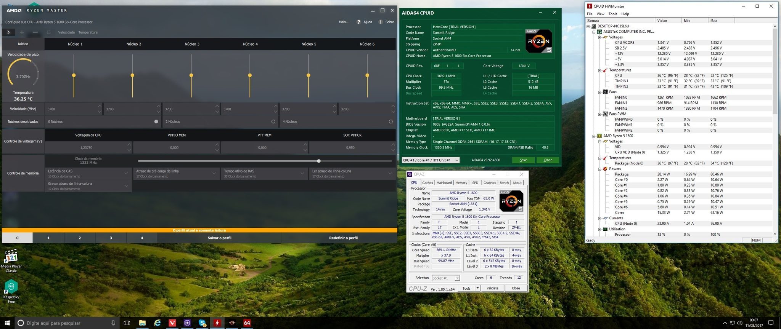This screenshot has width=781, height=329.
Task: Open Sobre info in Ryzen Master
Action: (386, 22)
